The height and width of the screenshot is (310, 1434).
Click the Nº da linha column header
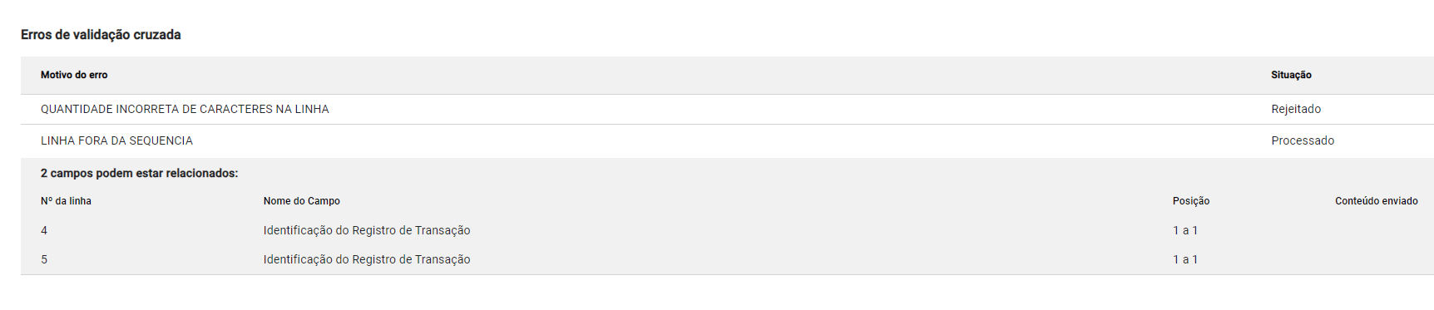(66, 201)
